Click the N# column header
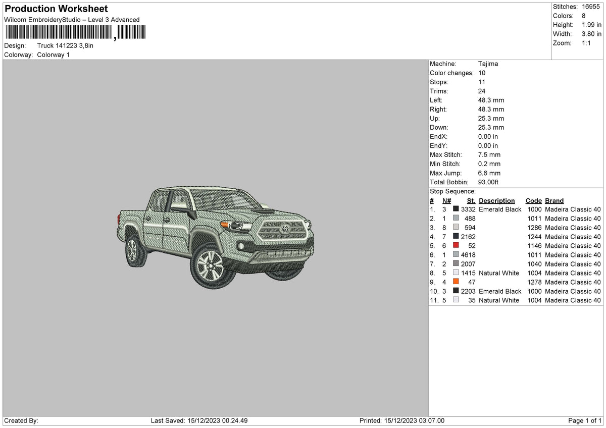 pos(446,201)
